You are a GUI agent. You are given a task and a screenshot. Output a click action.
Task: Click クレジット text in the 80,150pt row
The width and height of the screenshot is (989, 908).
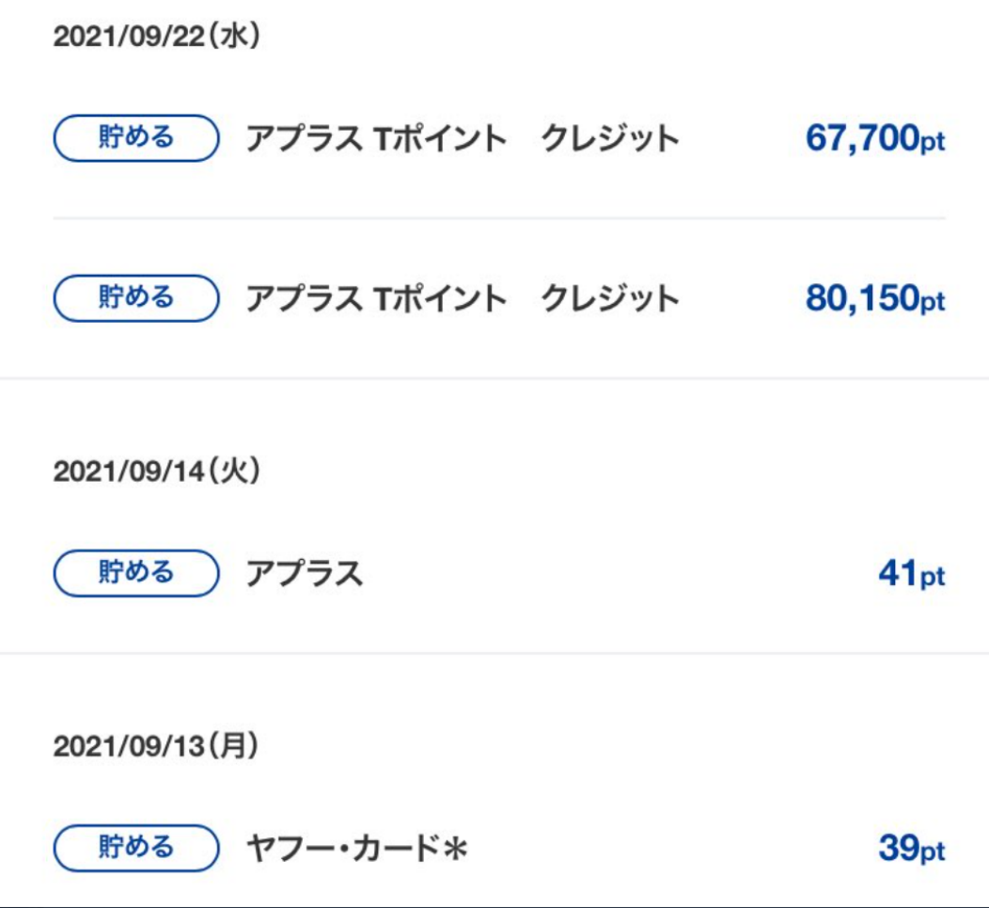pos(609,299)
